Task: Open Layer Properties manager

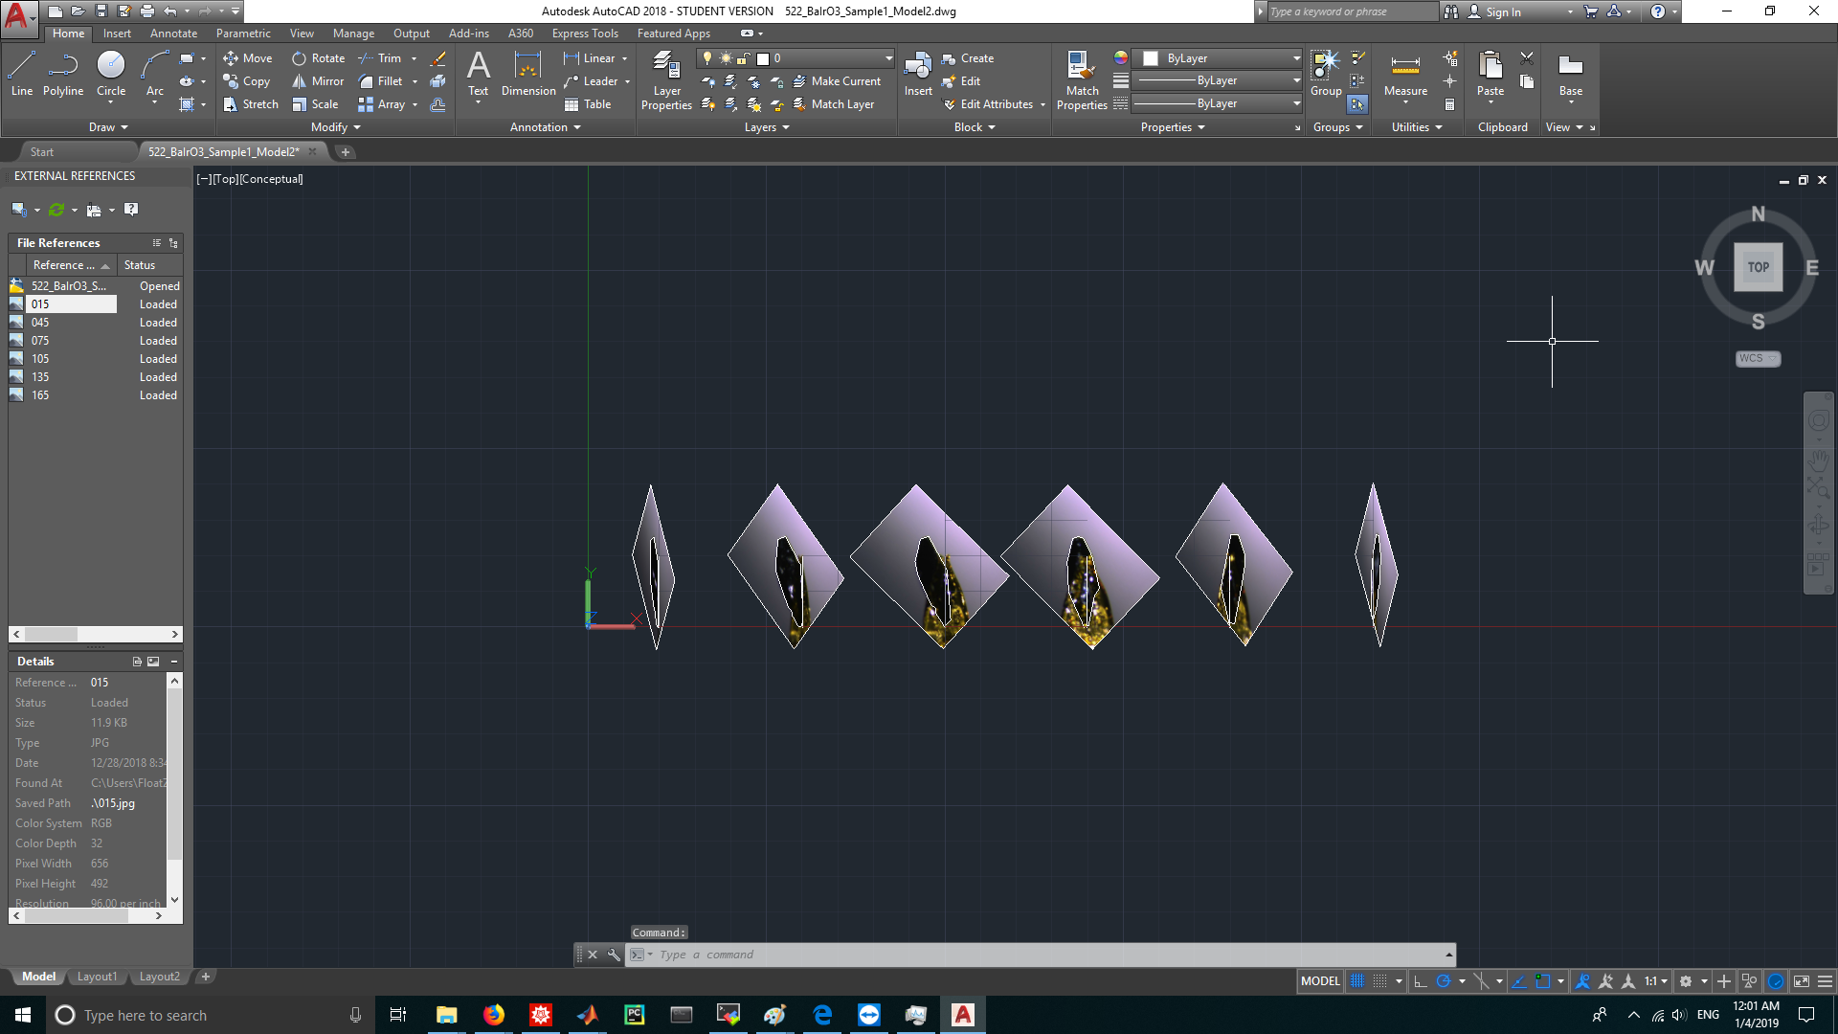Action: 666,80
